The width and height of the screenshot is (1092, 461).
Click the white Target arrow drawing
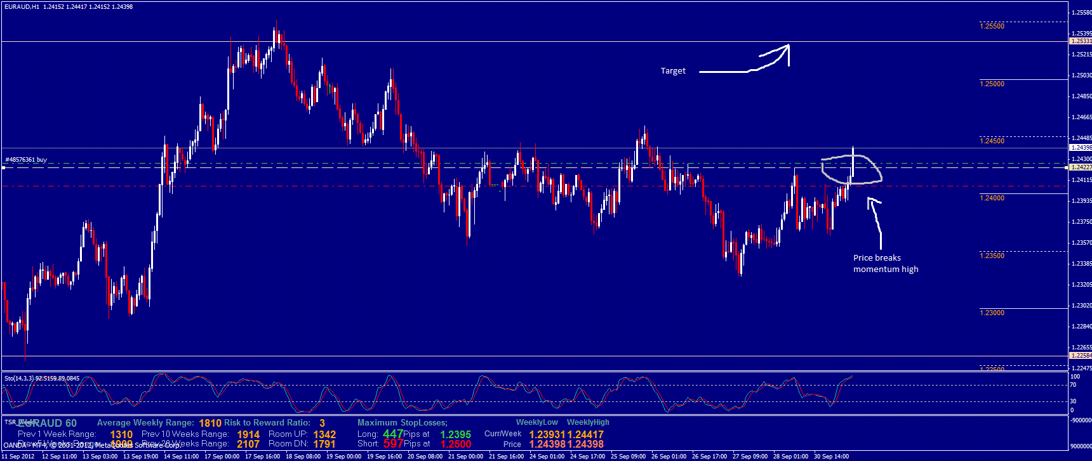click(749, 67)
